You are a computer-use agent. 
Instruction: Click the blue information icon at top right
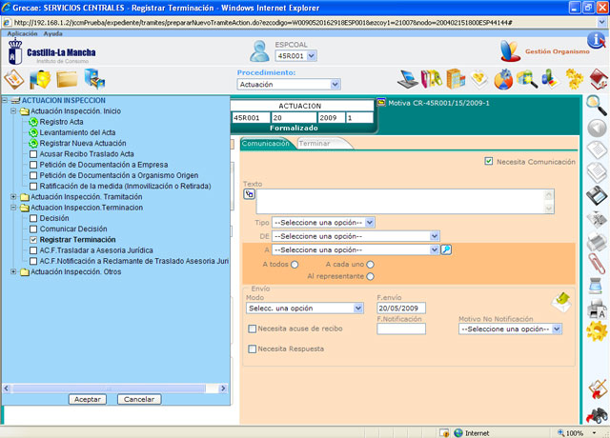click(x=596, y=40)
